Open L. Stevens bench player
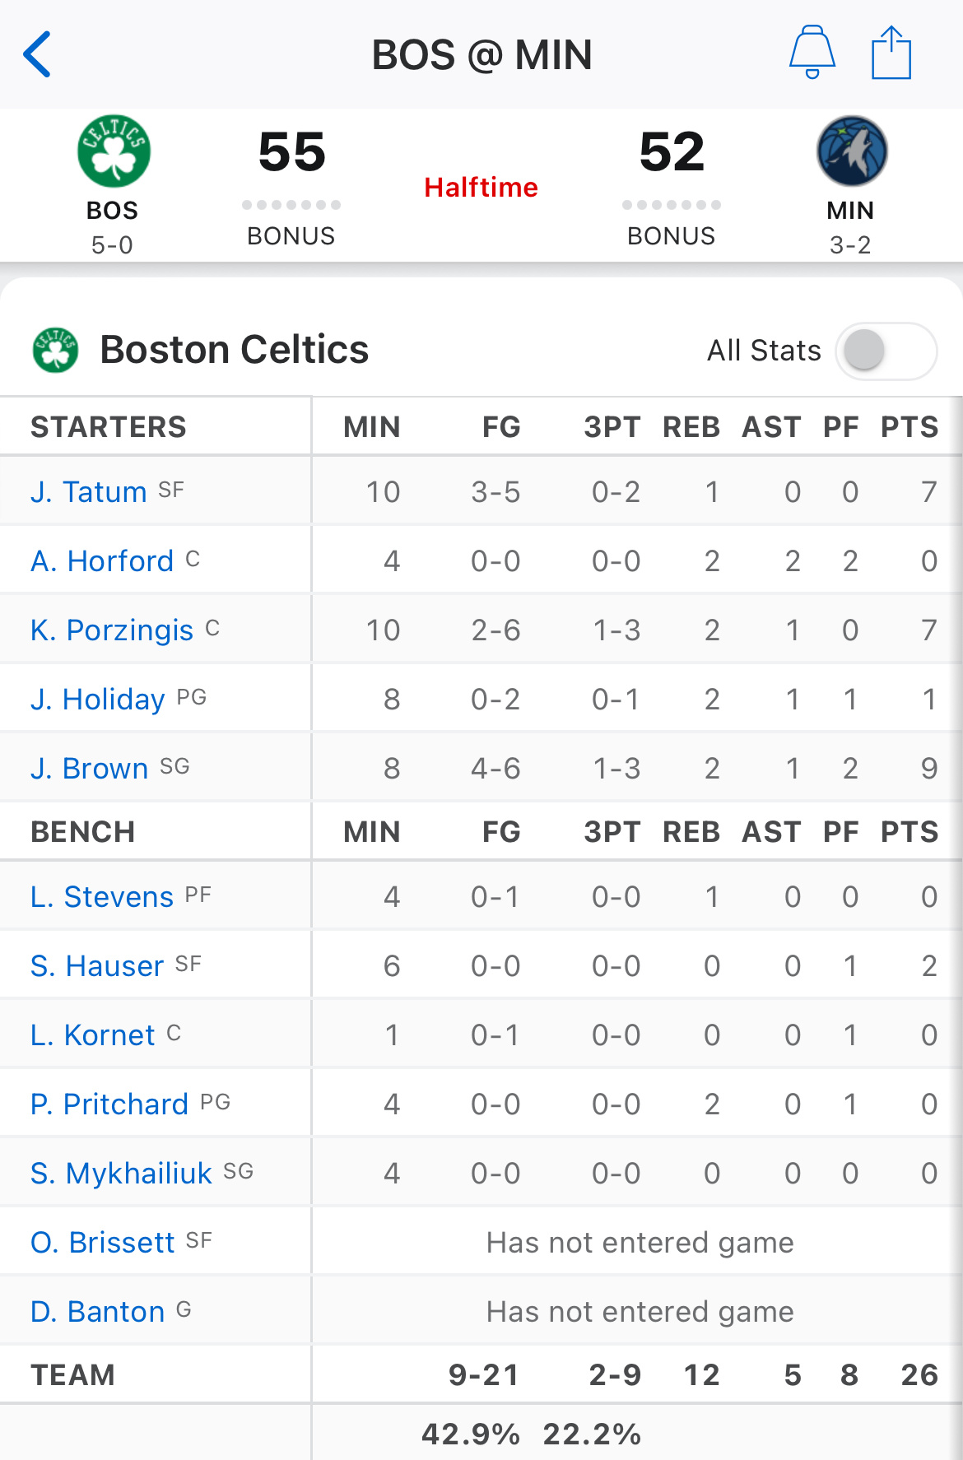 pyautogui.click(x=102, y=896)
